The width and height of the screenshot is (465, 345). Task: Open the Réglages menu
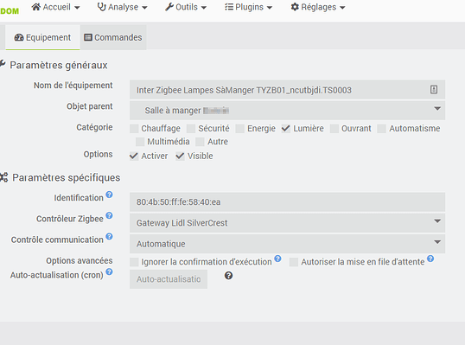point(318,7)
